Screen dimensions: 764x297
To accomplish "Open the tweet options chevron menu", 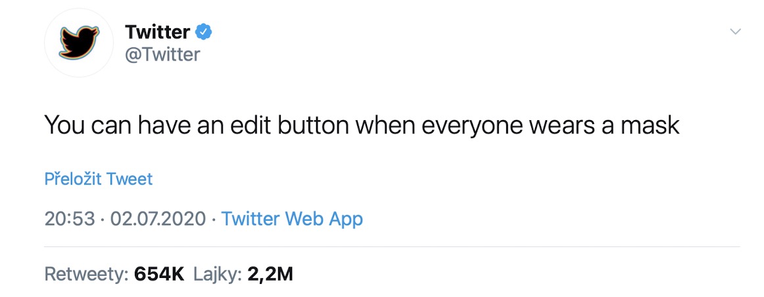I will (x=736, y=32).
